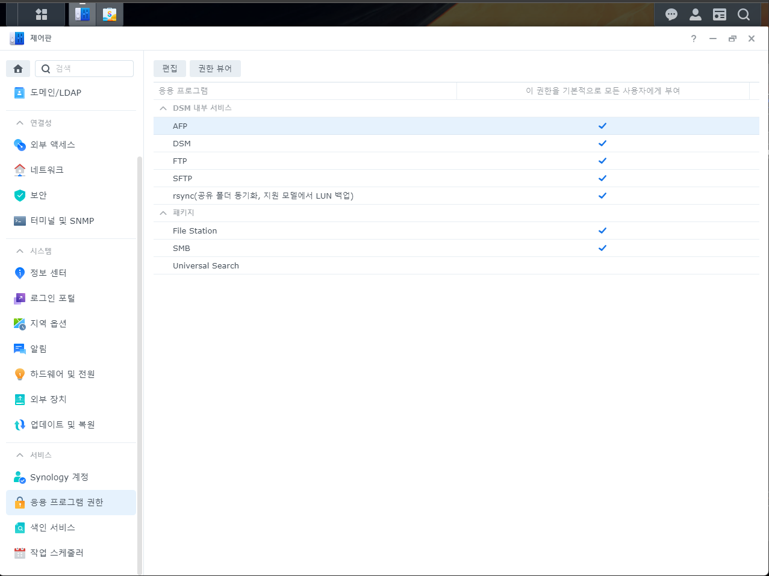Click the SMB permission checkmark

click(602, 248)
